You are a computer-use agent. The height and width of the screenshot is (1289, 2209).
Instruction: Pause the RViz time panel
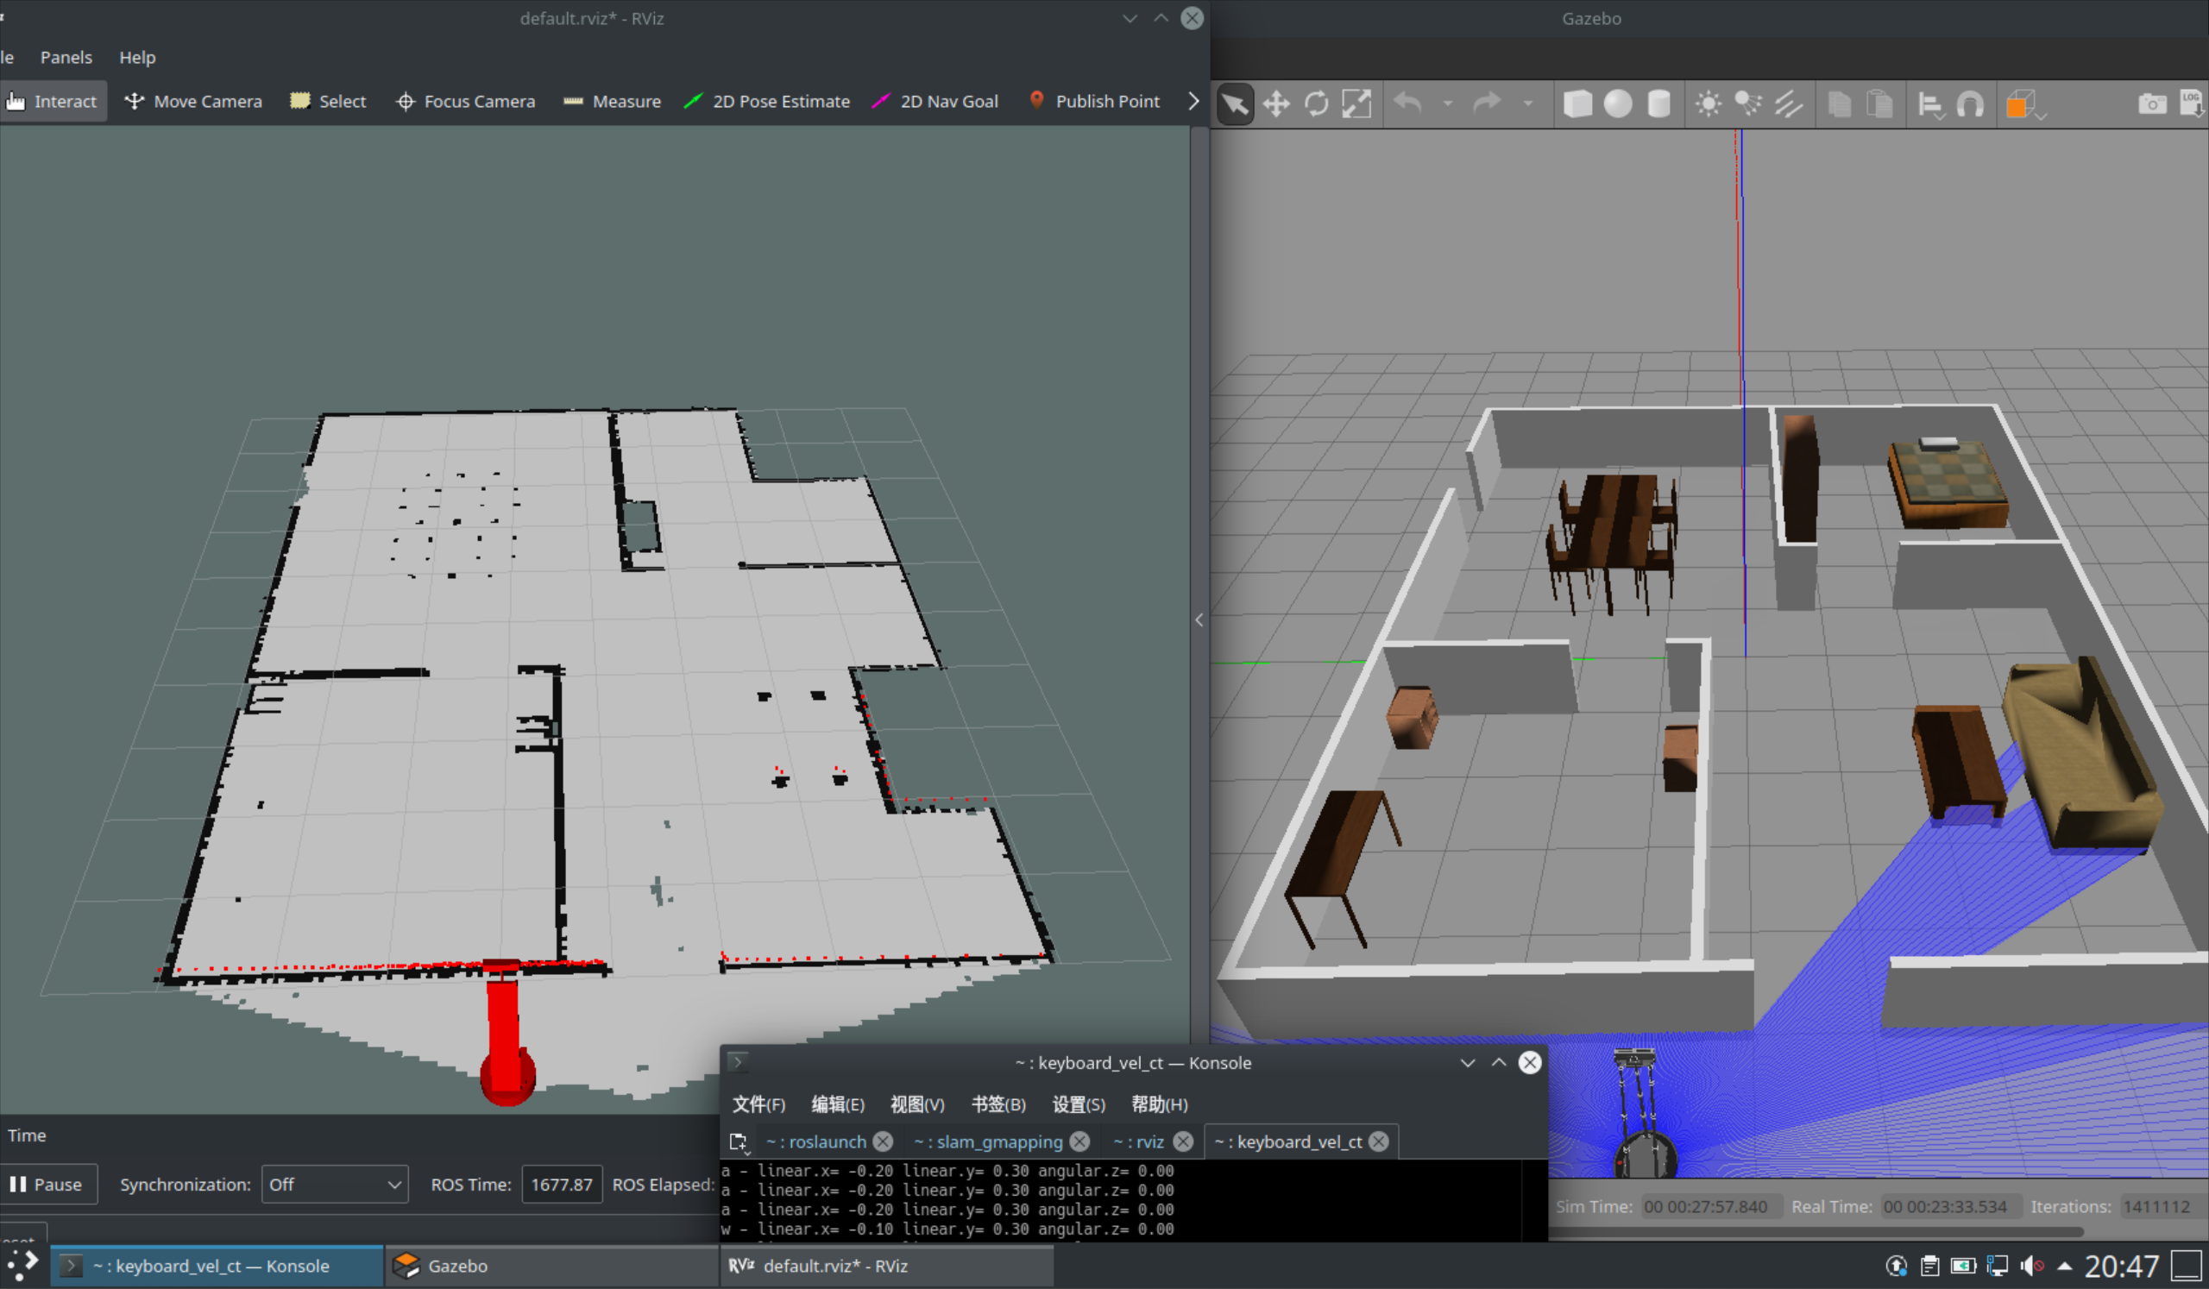[47, 1184]
